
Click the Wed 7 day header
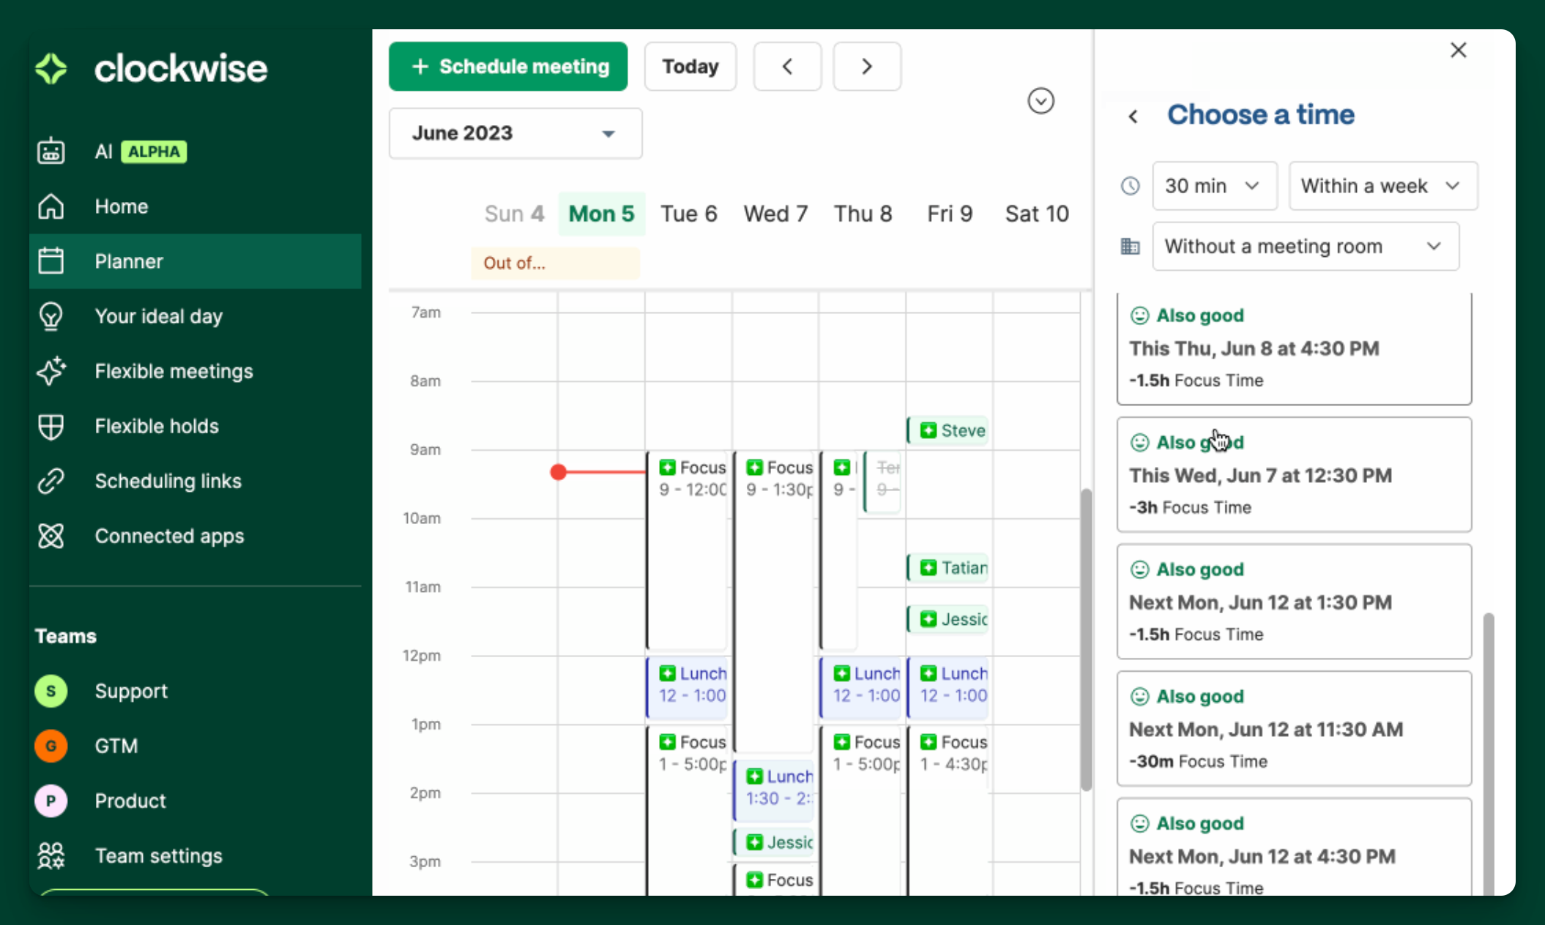(x=775, y=214)
